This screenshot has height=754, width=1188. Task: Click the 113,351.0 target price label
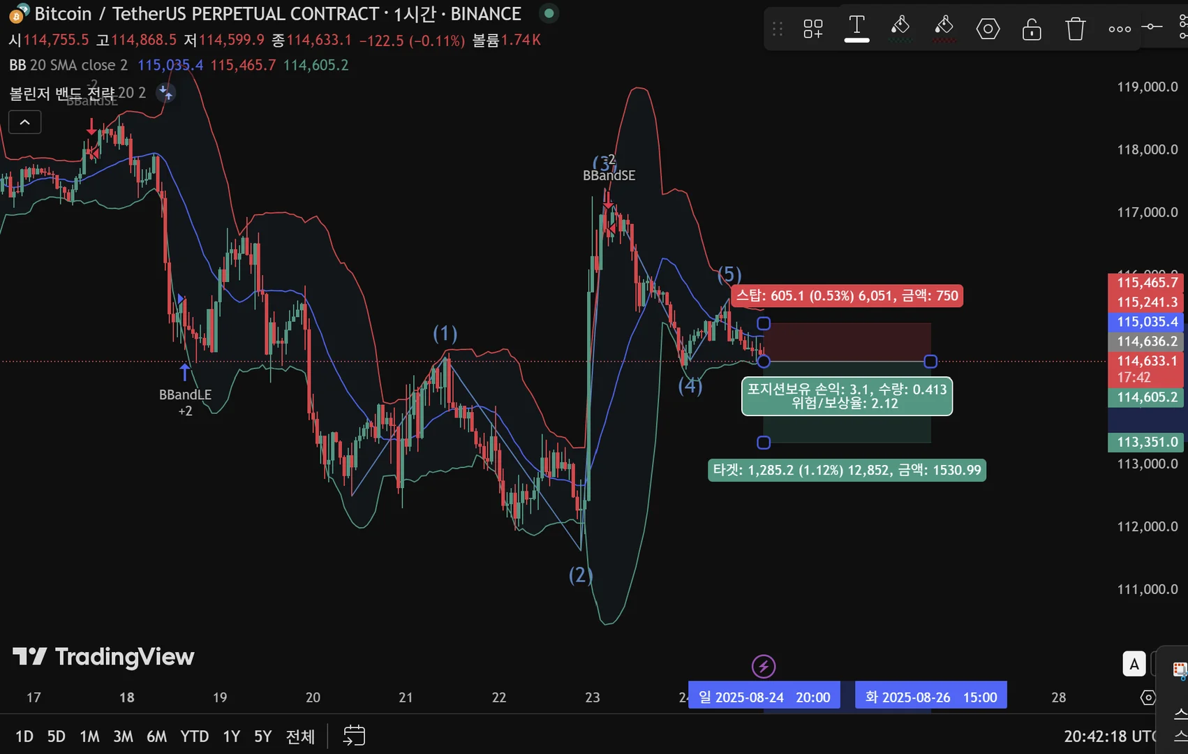click(x=1146, y=442)
